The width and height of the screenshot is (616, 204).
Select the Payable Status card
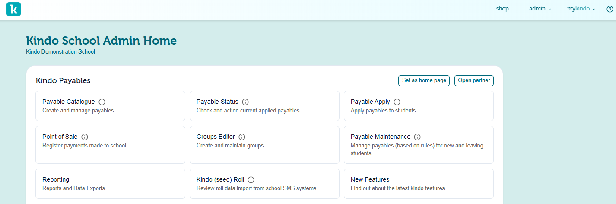(x=264, y=106)
